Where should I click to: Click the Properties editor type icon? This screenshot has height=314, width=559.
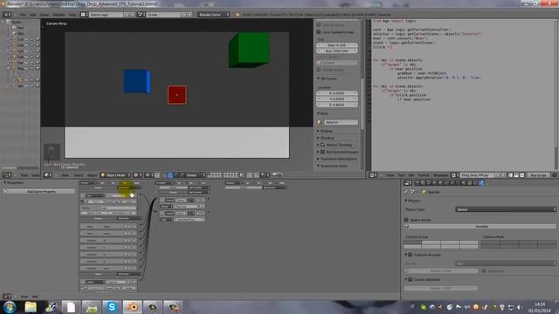408,183
